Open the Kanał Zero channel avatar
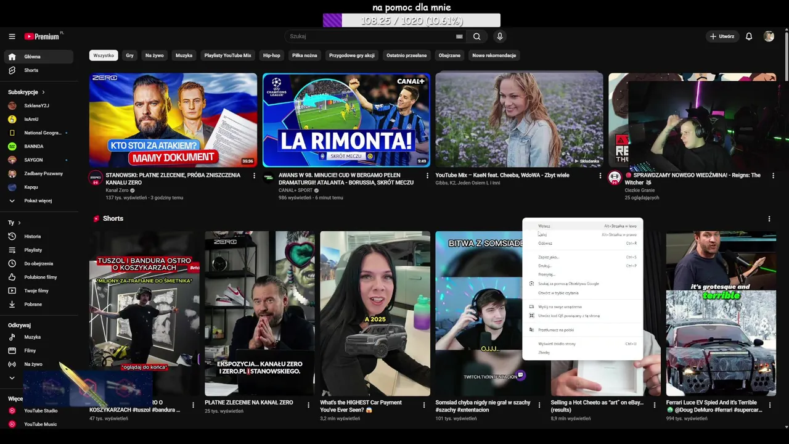 pos(96,178)
